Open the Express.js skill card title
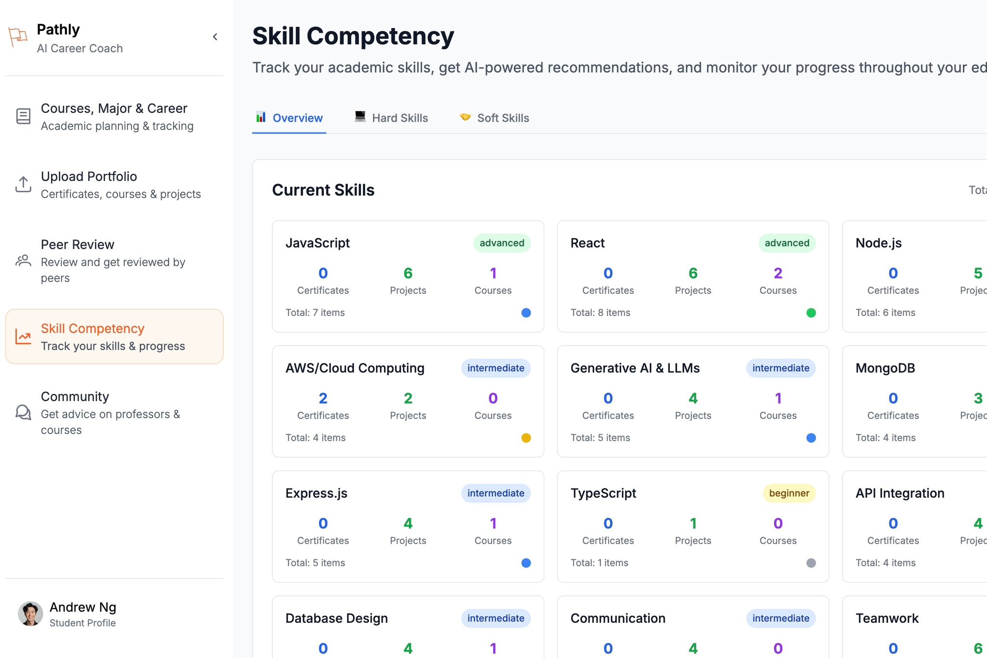This screenshot has height=658, width=987. [316, 493]
